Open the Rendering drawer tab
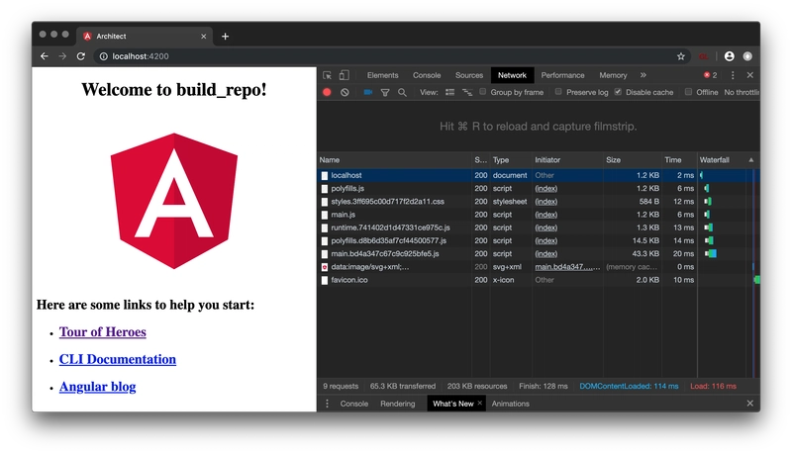Viewport: 792px width, 454px height. click(398, 404)
